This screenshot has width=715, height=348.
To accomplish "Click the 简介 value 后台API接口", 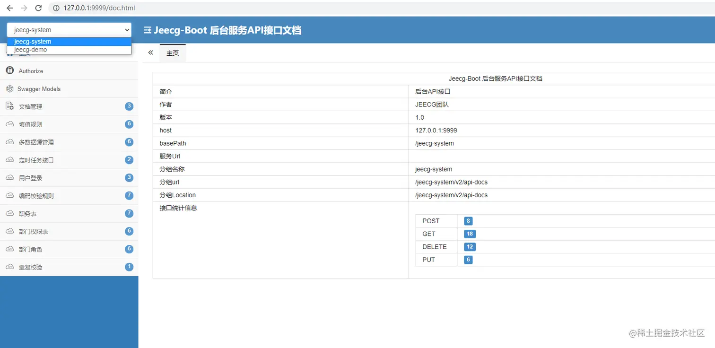I will pos(433,91).
